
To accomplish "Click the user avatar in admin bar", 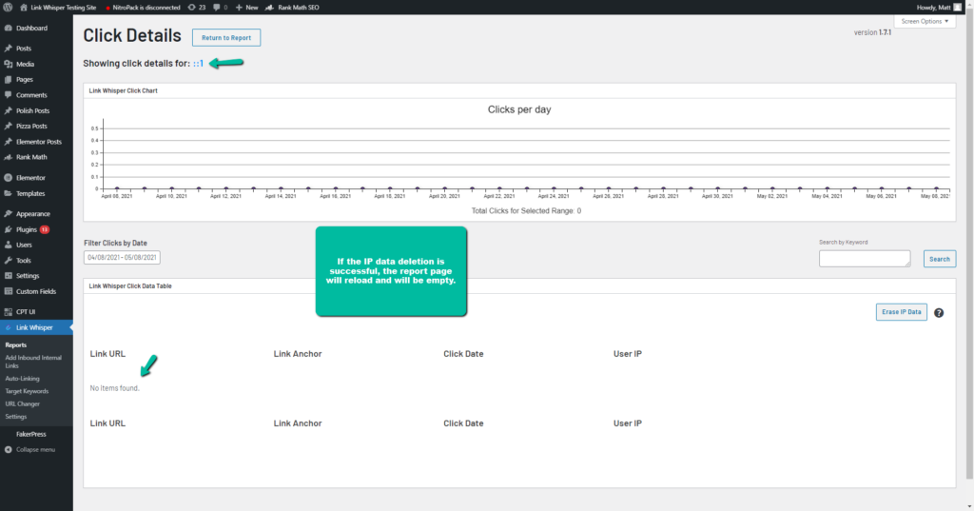I will (958, 8).
